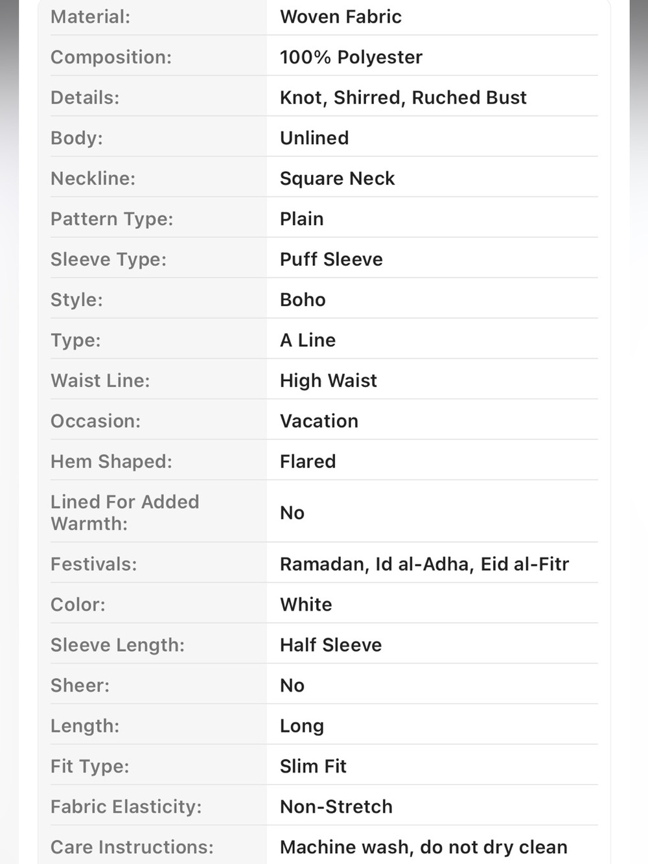
Task: Select the Machine wash care instructions text
Action: [424, 847]
